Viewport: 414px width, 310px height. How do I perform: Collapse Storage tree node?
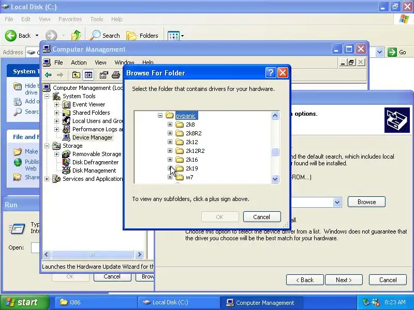coord(47,146)
